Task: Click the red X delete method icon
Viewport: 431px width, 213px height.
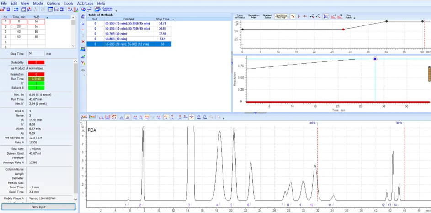Action: point(83,41)
